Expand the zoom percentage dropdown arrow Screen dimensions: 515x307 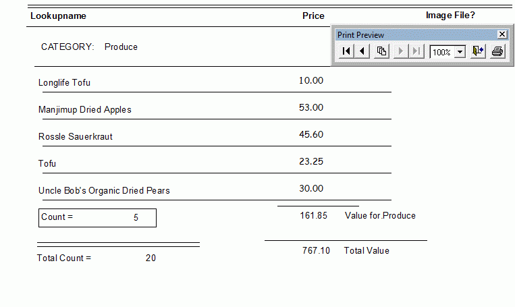[460, 52]
